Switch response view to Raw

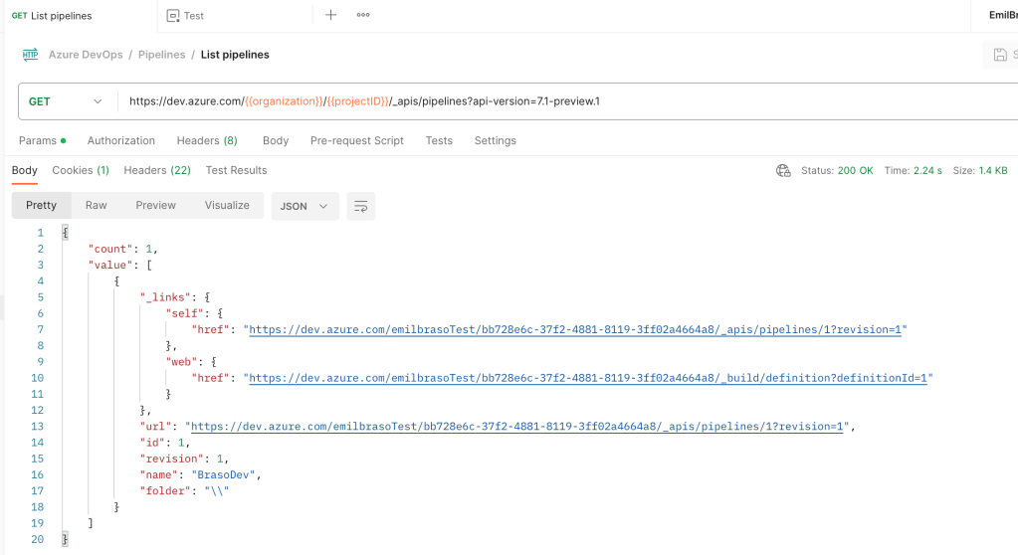click(x=97, y=205)
